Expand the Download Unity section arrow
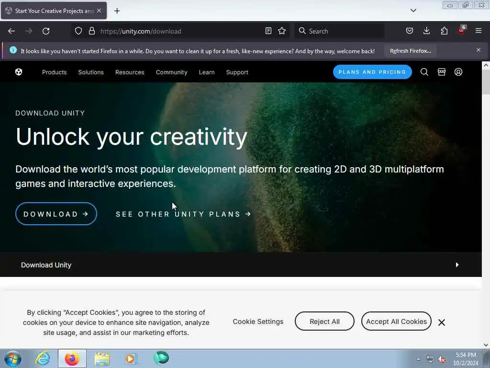The height and width of the screenshot is (368, 490). click(457, 264)
